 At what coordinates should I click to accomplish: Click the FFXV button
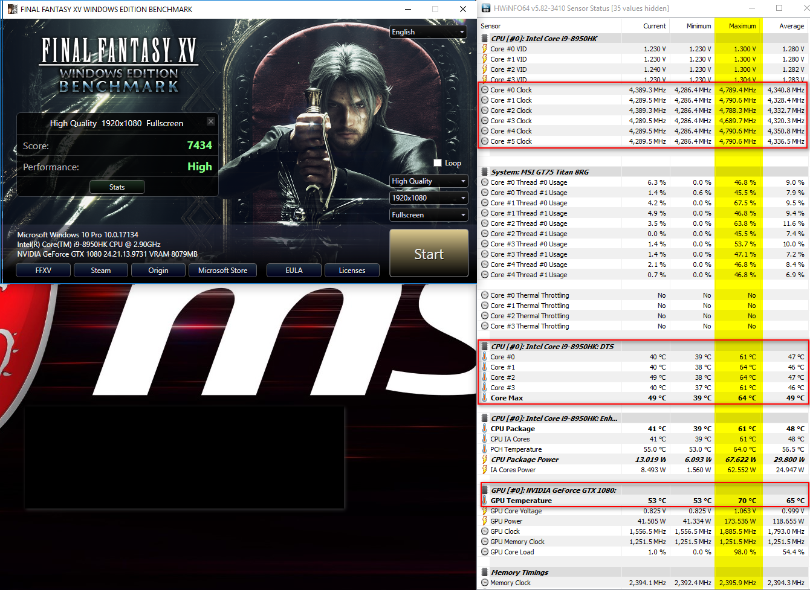click(x=44, y=271)
